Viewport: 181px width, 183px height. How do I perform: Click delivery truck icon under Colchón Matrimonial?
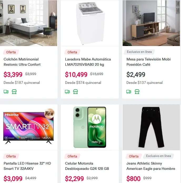[x=6, y=92]
